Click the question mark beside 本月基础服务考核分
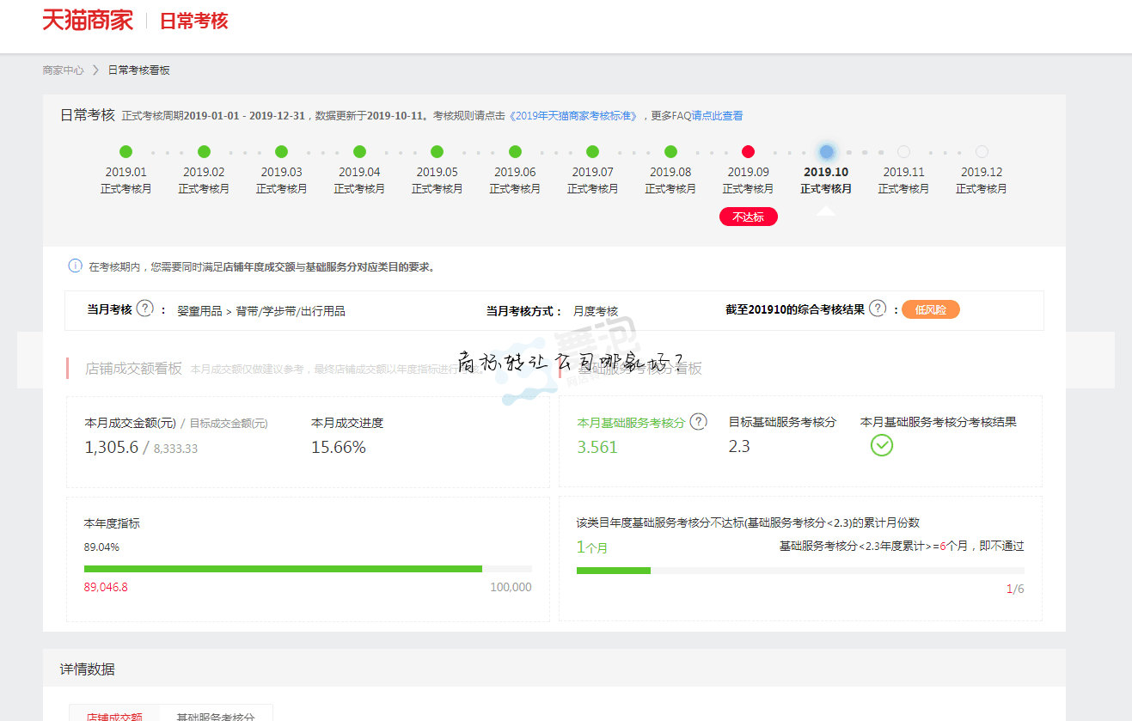The width and height of the screenshot is (1132, 721). click(698, 421)
